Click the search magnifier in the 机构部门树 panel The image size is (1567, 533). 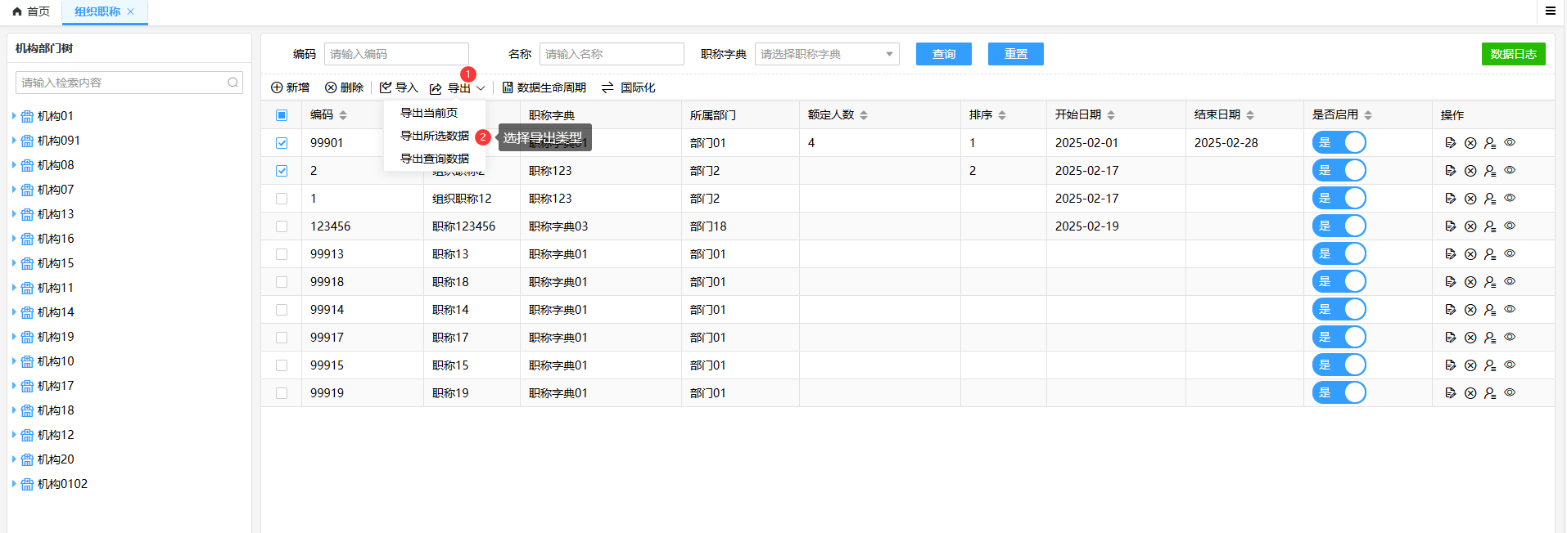coord(233,83)
